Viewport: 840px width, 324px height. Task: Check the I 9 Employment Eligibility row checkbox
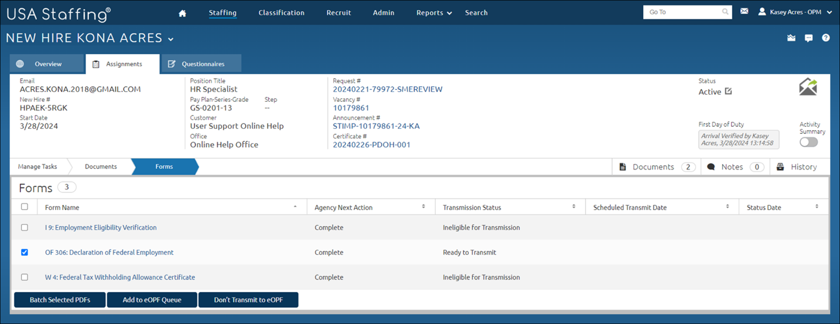point(24,228)
